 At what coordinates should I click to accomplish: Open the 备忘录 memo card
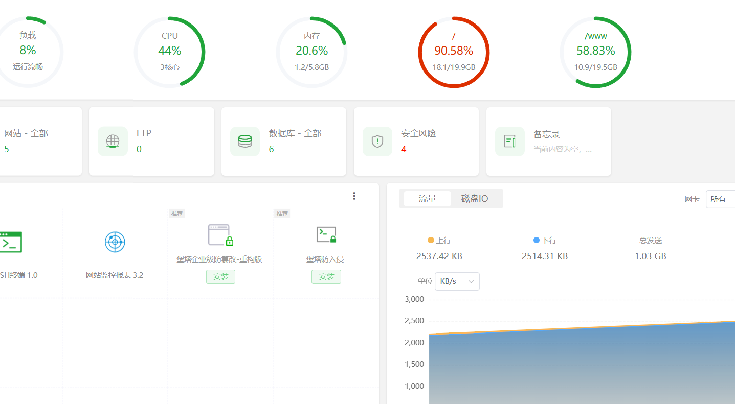click(549, 141)
